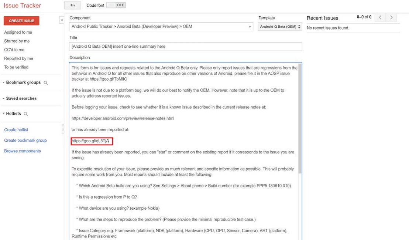
Task: Click Browse components link
Action: (23, 151)
